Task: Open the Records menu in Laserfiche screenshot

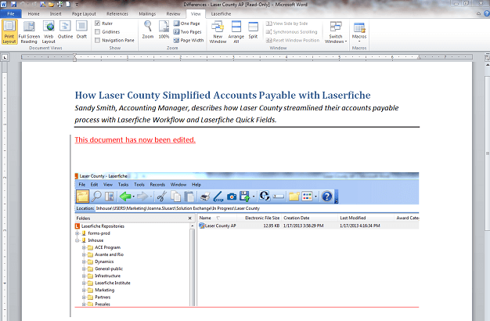Action: 157,185
